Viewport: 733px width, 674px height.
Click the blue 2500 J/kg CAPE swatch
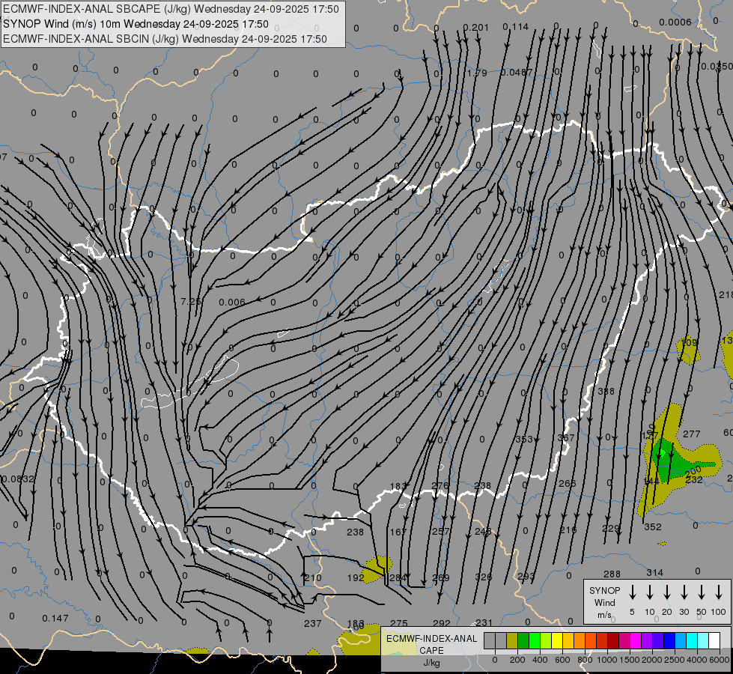(669, 640)
